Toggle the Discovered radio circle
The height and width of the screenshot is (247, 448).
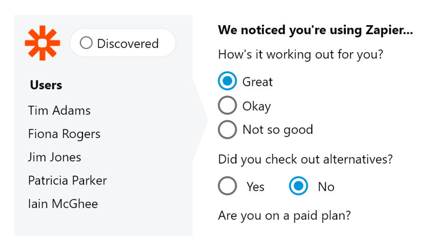[x=86, y=43]
